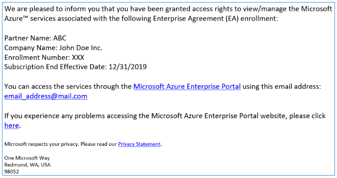Click the Company Name: John Doe Inc. text
This screenshot has width=337, height=178.
pos(53,48)
